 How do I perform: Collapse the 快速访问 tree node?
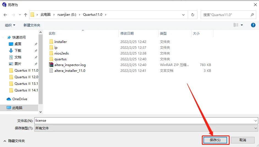3,37
